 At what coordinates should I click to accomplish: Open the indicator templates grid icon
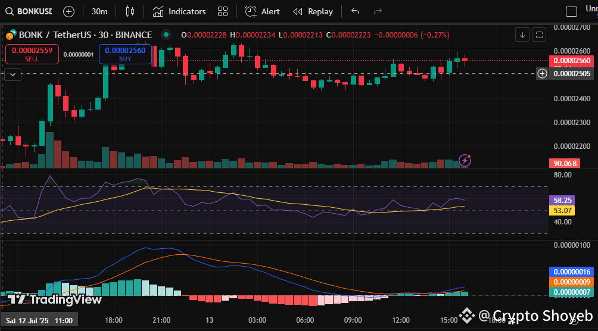[x=223, y=11]
